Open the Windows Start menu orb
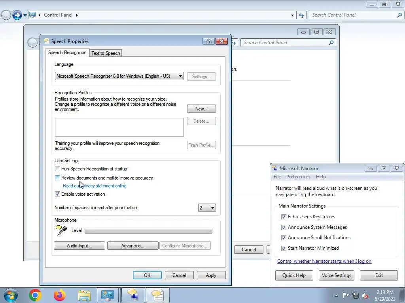This screenshot has height=303, width=405. (x=10, y=295)
